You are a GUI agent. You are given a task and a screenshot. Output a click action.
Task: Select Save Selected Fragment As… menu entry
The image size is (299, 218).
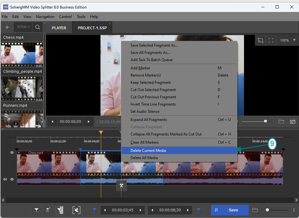pyautogui.click(x=154, y=45)
